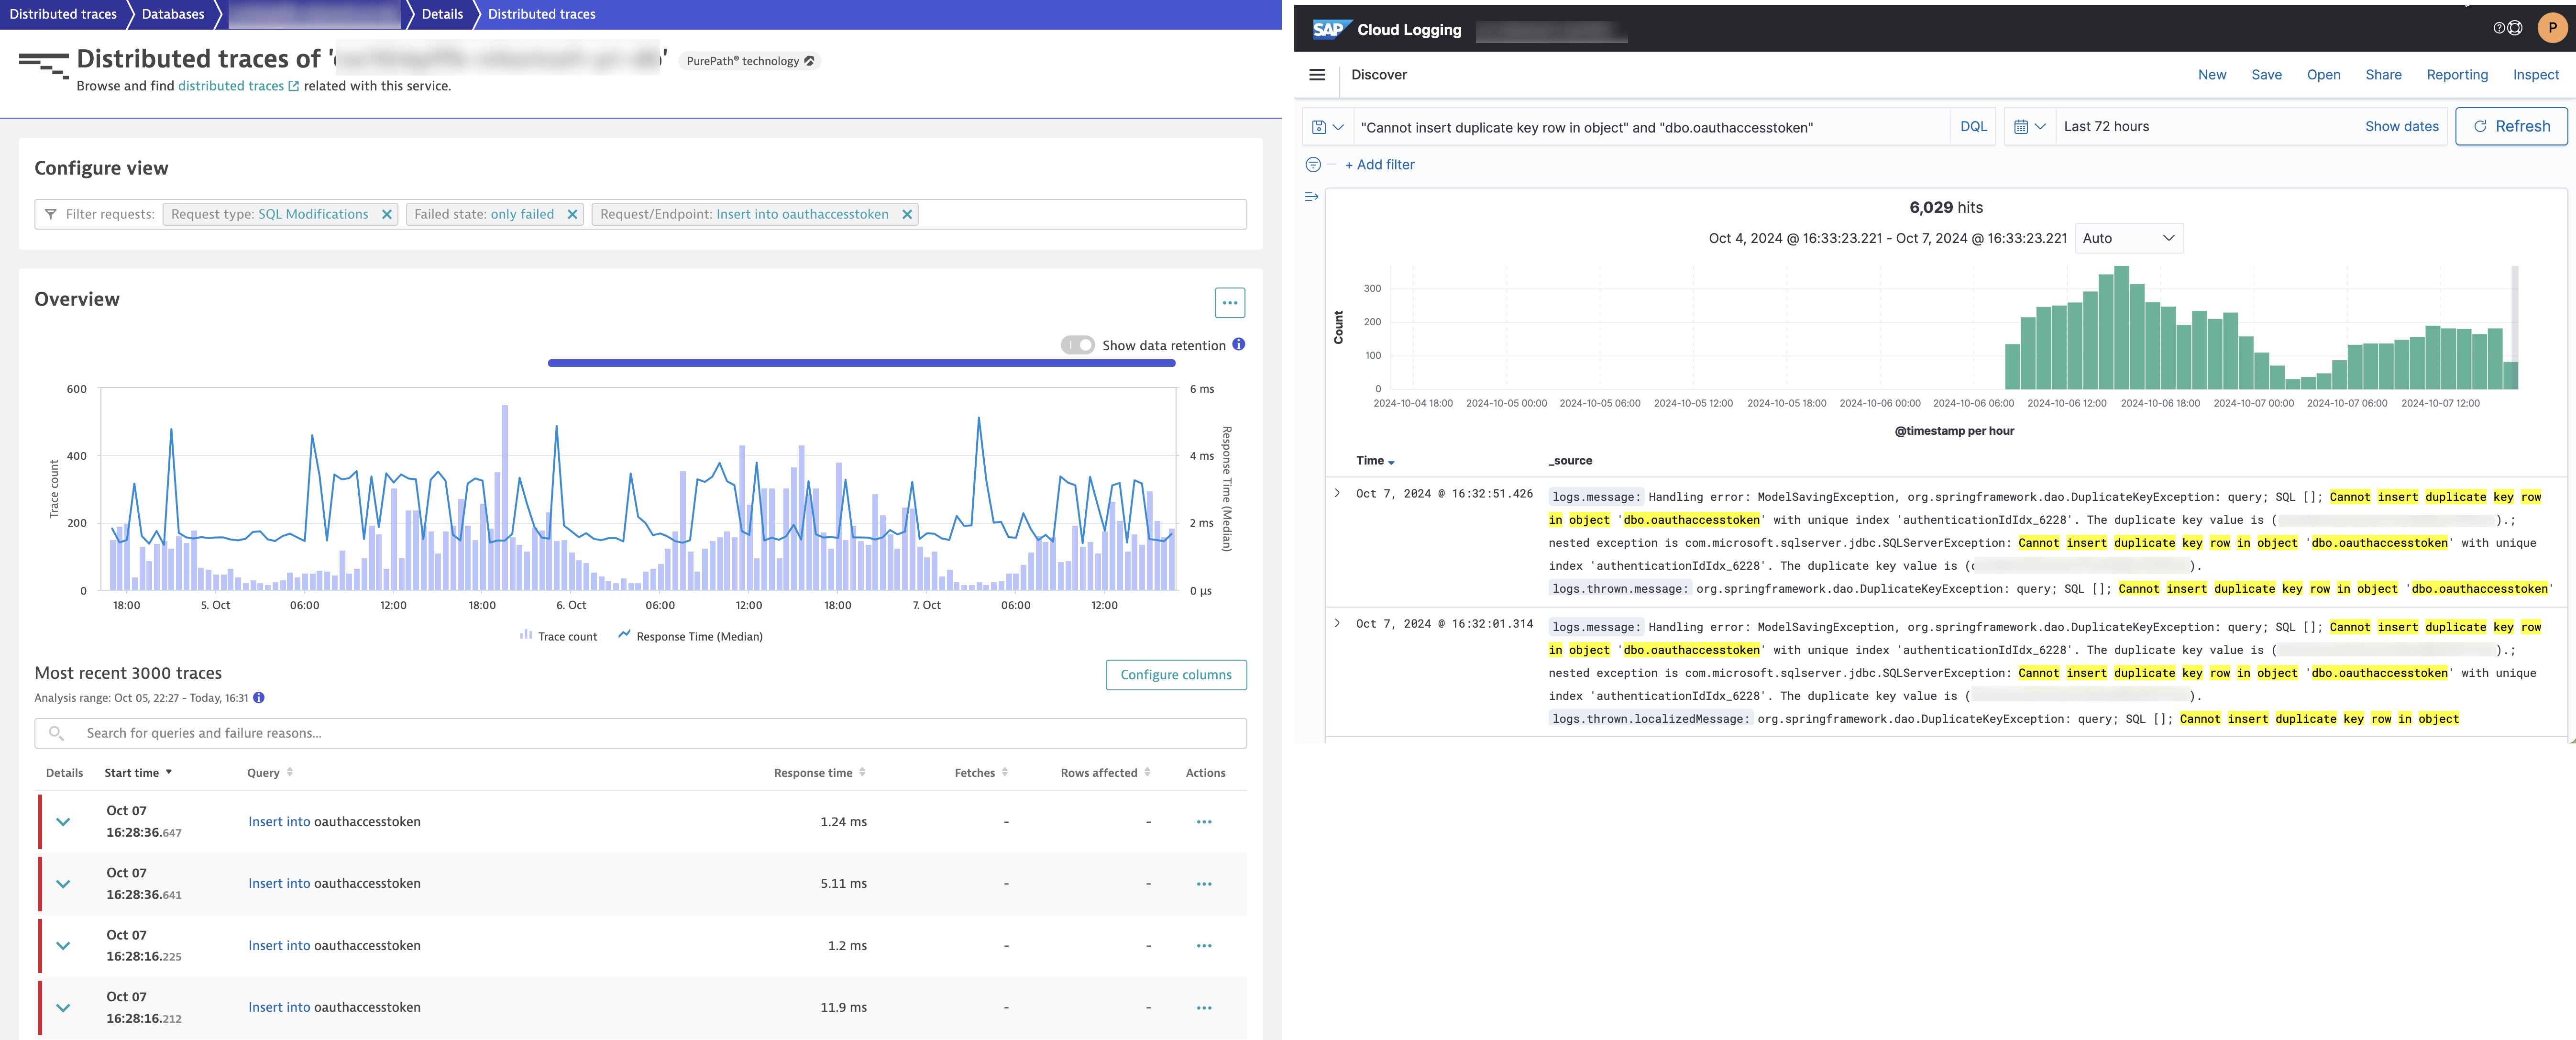Go to the Databases breadcrumb
This screenshot has width=2576, height=1040.
pos(173,14)
